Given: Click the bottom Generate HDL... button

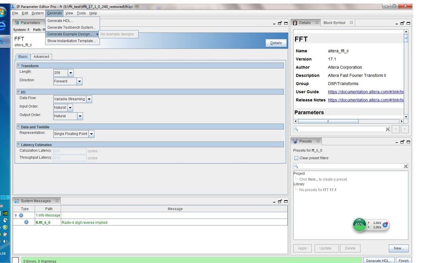Looking at the screenshot, I should pos(378,260).
